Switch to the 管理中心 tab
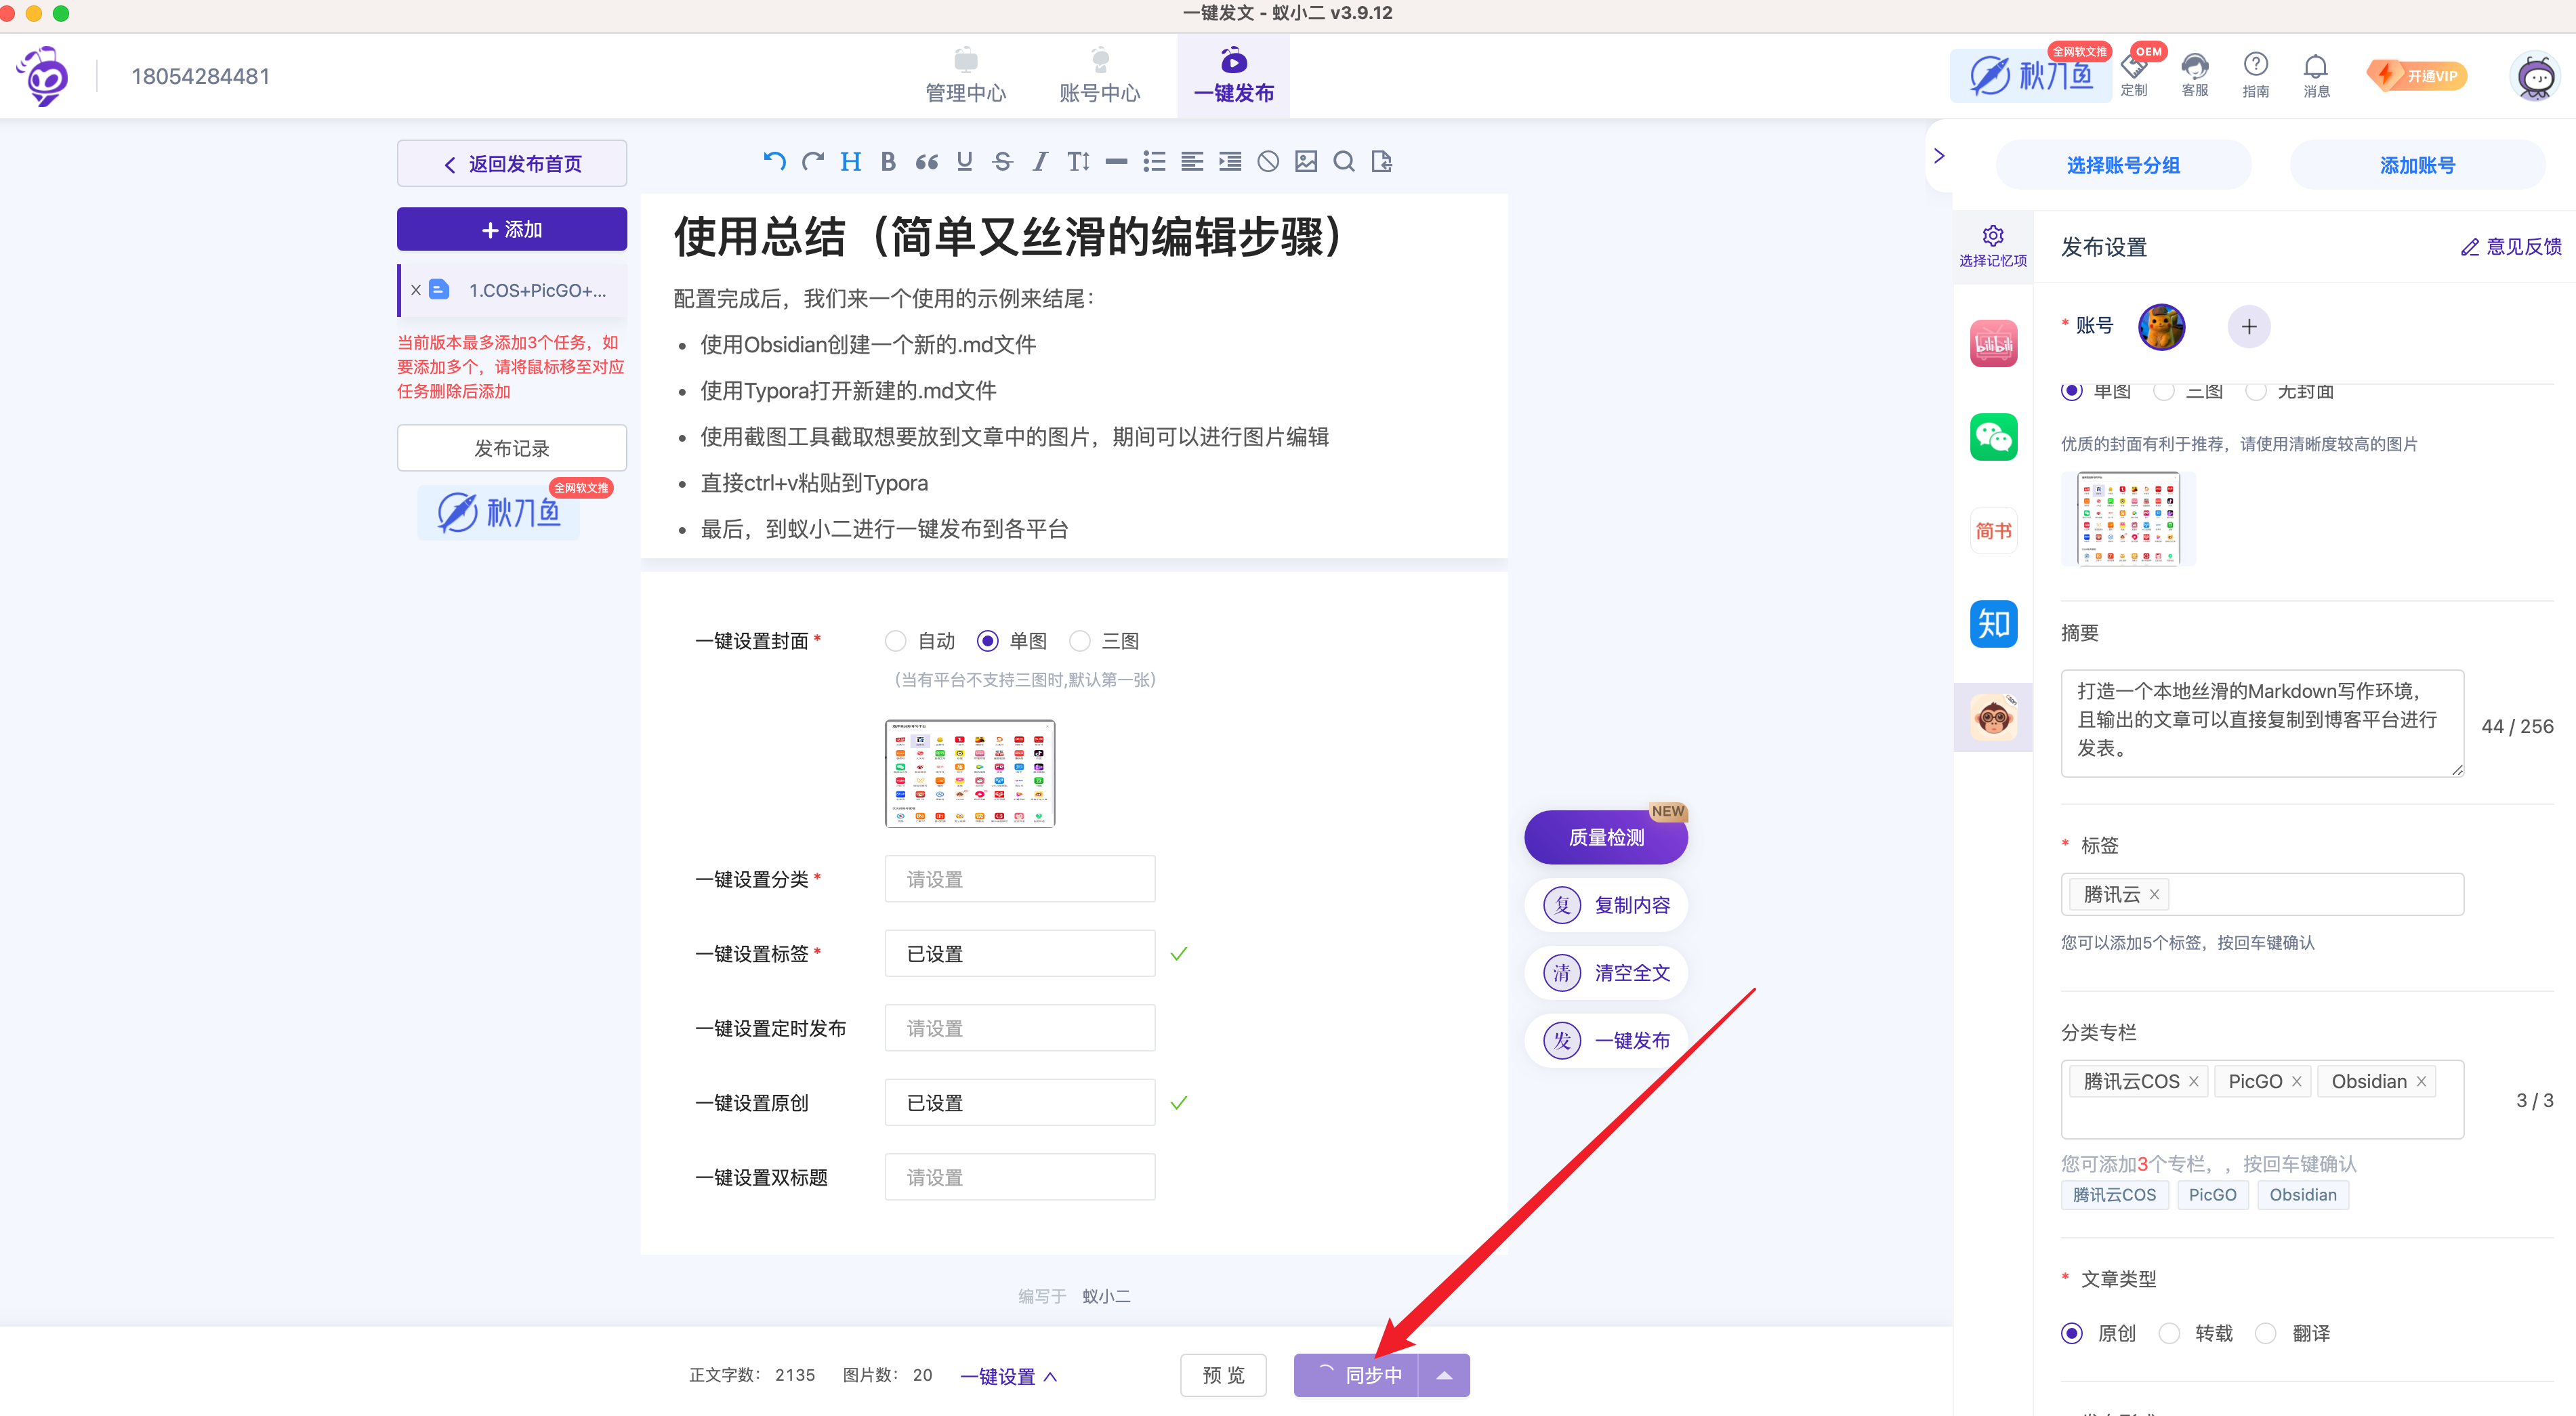The image size is (2576, 1416). (965, 76)
